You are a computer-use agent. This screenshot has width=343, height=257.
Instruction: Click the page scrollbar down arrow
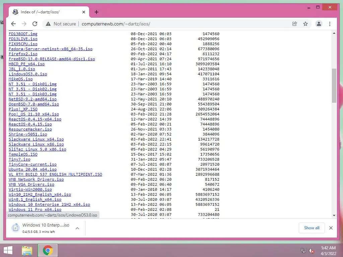pyautogui.click(x=334, y=216)
